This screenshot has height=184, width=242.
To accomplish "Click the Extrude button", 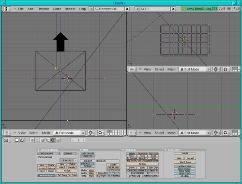I will click(x=142, y=164).
